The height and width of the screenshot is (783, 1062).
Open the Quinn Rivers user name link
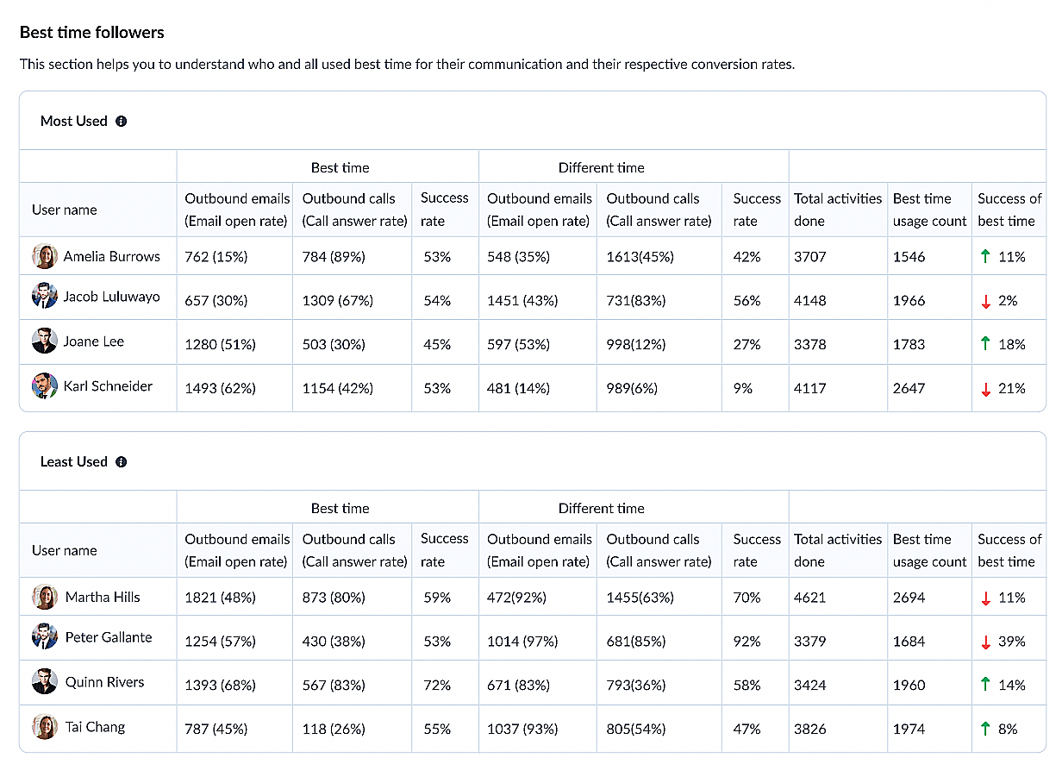[x=104, y=682]
